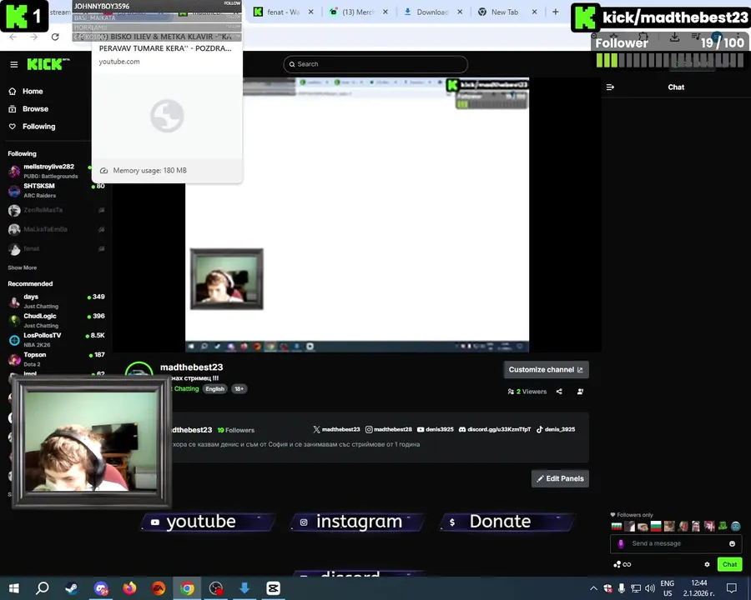The height and width of the screenshot is (600, 751).
Task: Open the Following page in sidebar
Action: tap(38, 127)
